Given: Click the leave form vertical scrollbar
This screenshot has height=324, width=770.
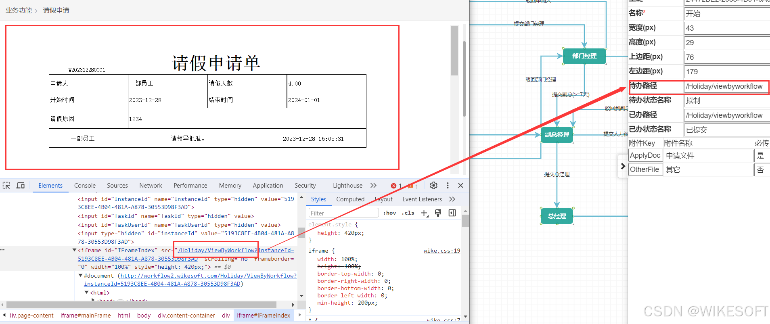Looking at the screenshot, I should pyautogui.click(x=454, y=50).
